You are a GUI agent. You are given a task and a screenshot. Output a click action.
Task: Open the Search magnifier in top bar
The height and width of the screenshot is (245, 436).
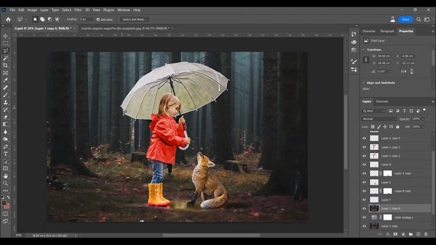click(x=418, y=20)
